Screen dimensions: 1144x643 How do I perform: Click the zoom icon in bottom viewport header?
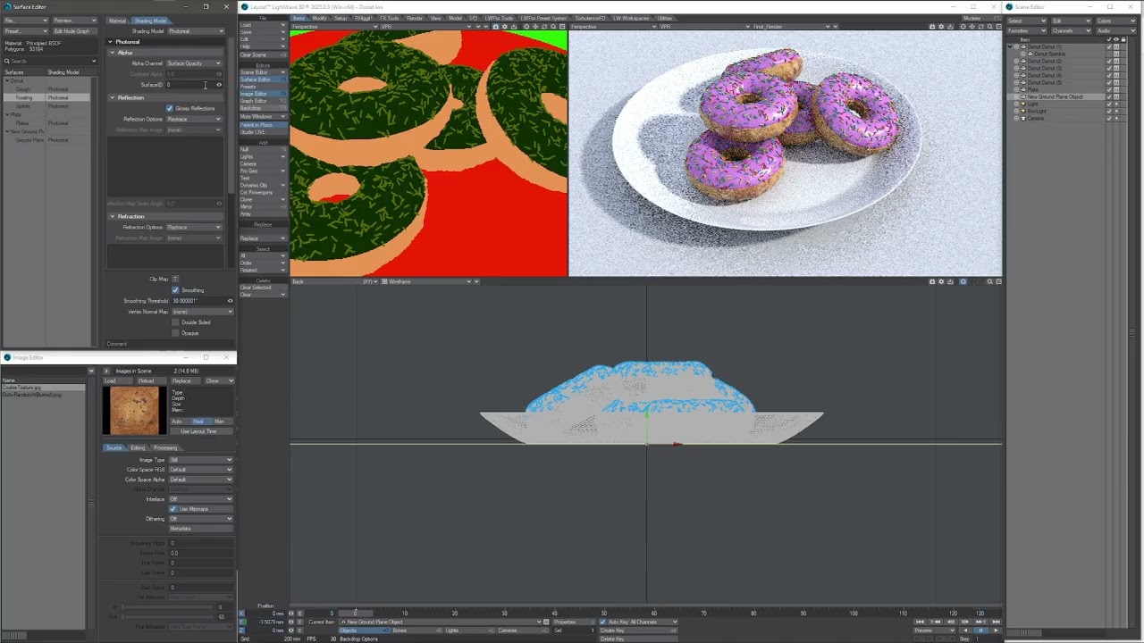point(989,281)
